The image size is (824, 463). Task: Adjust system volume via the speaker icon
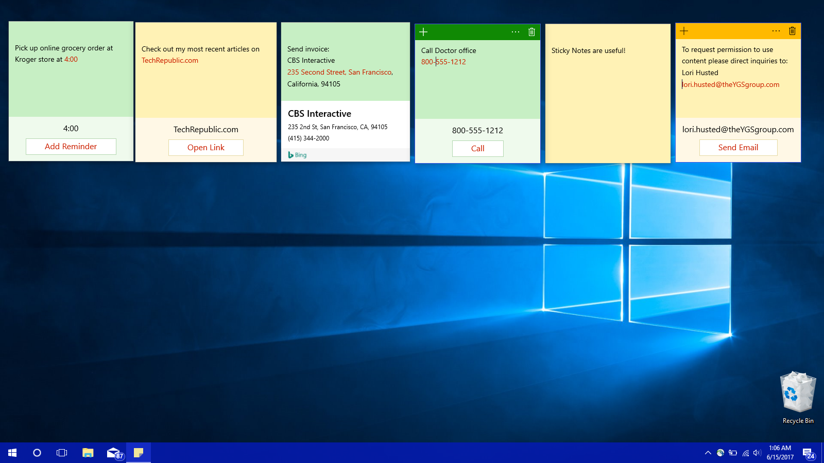click(x=757, y=453)
